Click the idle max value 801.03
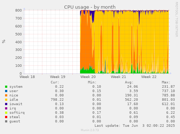180x134 pixels. pyautogui.click(x=168, y=100)
